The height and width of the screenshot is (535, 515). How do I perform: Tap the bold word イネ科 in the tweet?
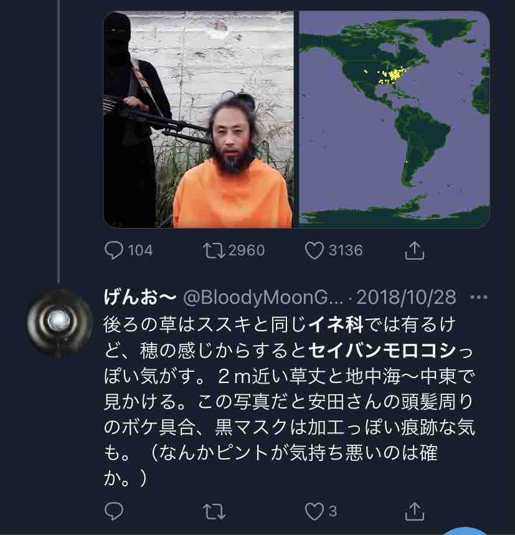[x=336, y=324]
